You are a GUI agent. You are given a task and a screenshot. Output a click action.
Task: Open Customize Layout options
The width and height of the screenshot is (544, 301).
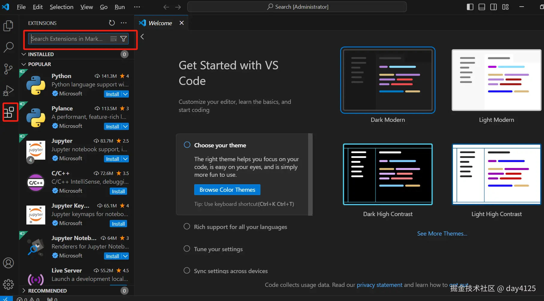505,7
